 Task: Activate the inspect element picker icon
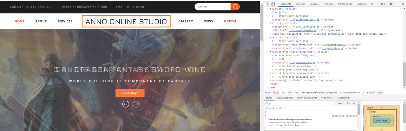tap(267, 4)
